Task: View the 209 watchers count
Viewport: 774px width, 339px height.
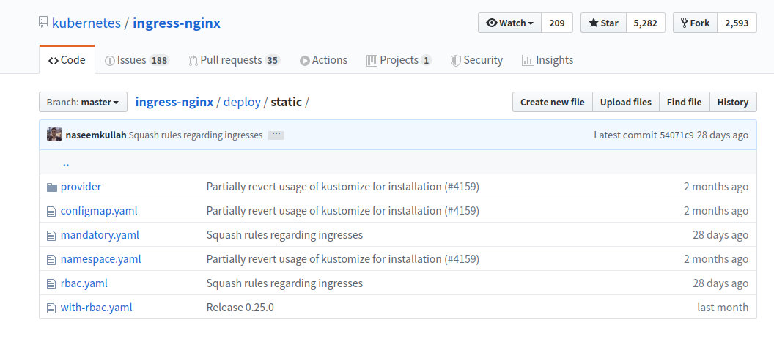Action: (557, 23)
